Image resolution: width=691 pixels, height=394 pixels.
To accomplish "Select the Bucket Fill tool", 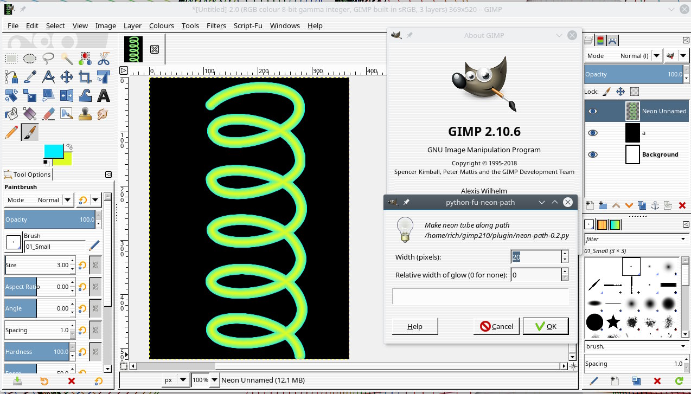I will 11,114.
